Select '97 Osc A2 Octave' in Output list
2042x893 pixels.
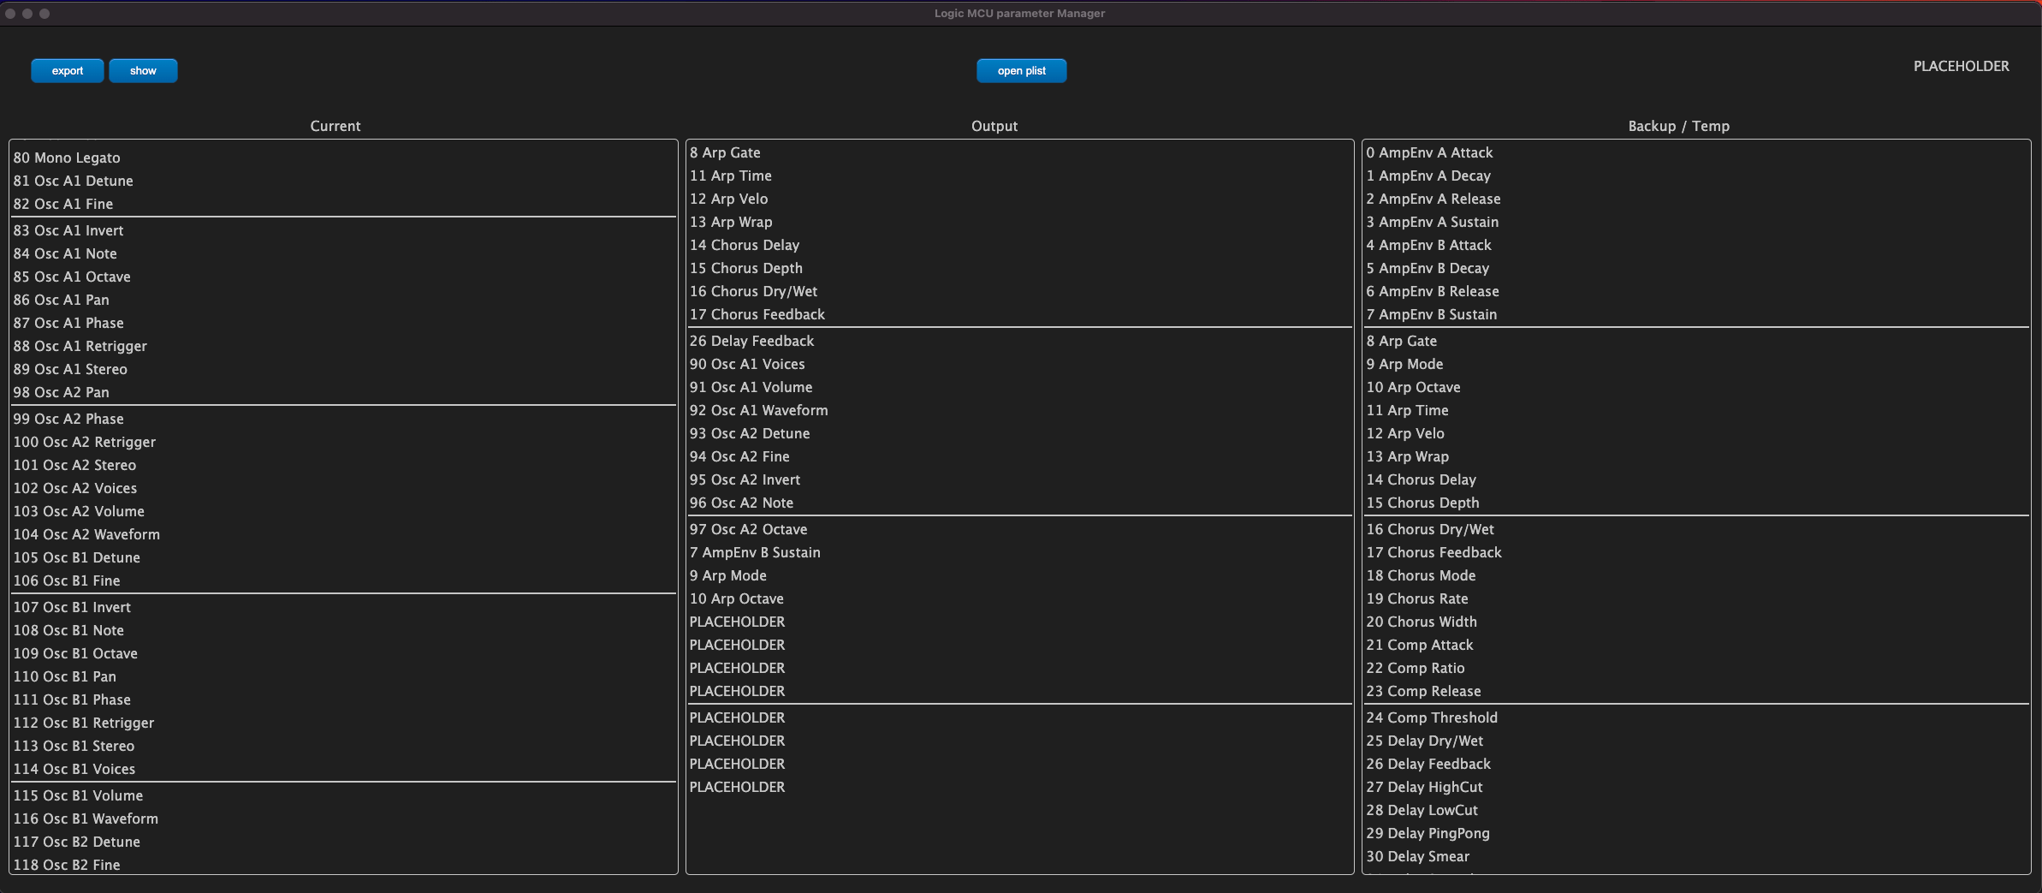pos(1019,529)
